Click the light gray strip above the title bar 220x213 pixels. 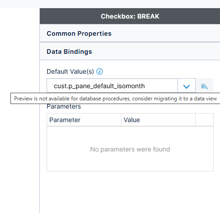tap(110, 4)
